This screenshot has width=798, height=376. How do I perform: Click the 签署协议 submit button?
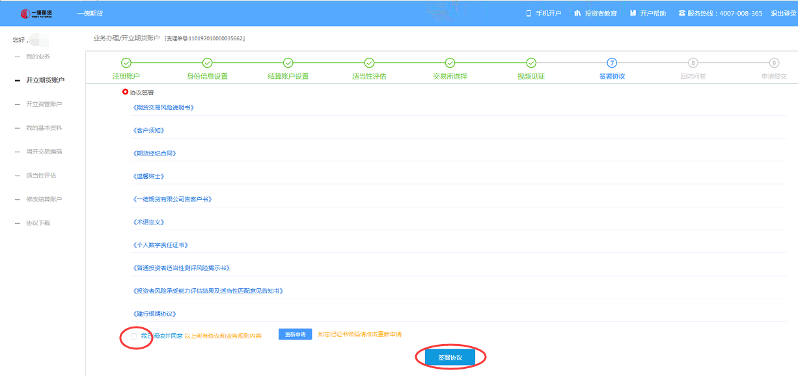coord(450,358)
